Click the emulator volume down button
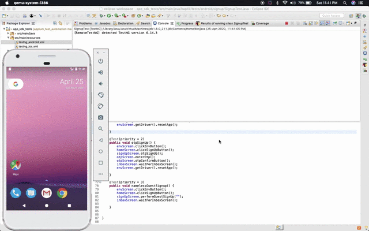The width and height of the screenshot is (369, 231). (101, 84)
